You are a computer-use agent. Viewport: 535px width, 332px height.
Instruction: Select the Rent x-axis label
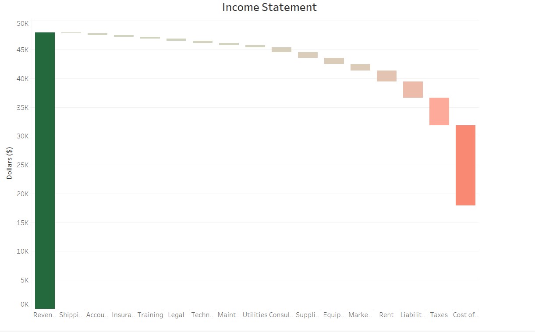[x=386, y=315]
